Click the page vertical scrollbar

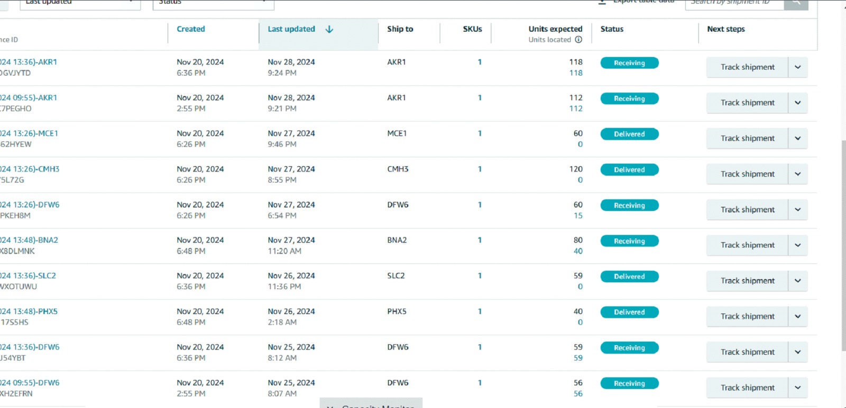pyautogui.click(x=843, y=245)
